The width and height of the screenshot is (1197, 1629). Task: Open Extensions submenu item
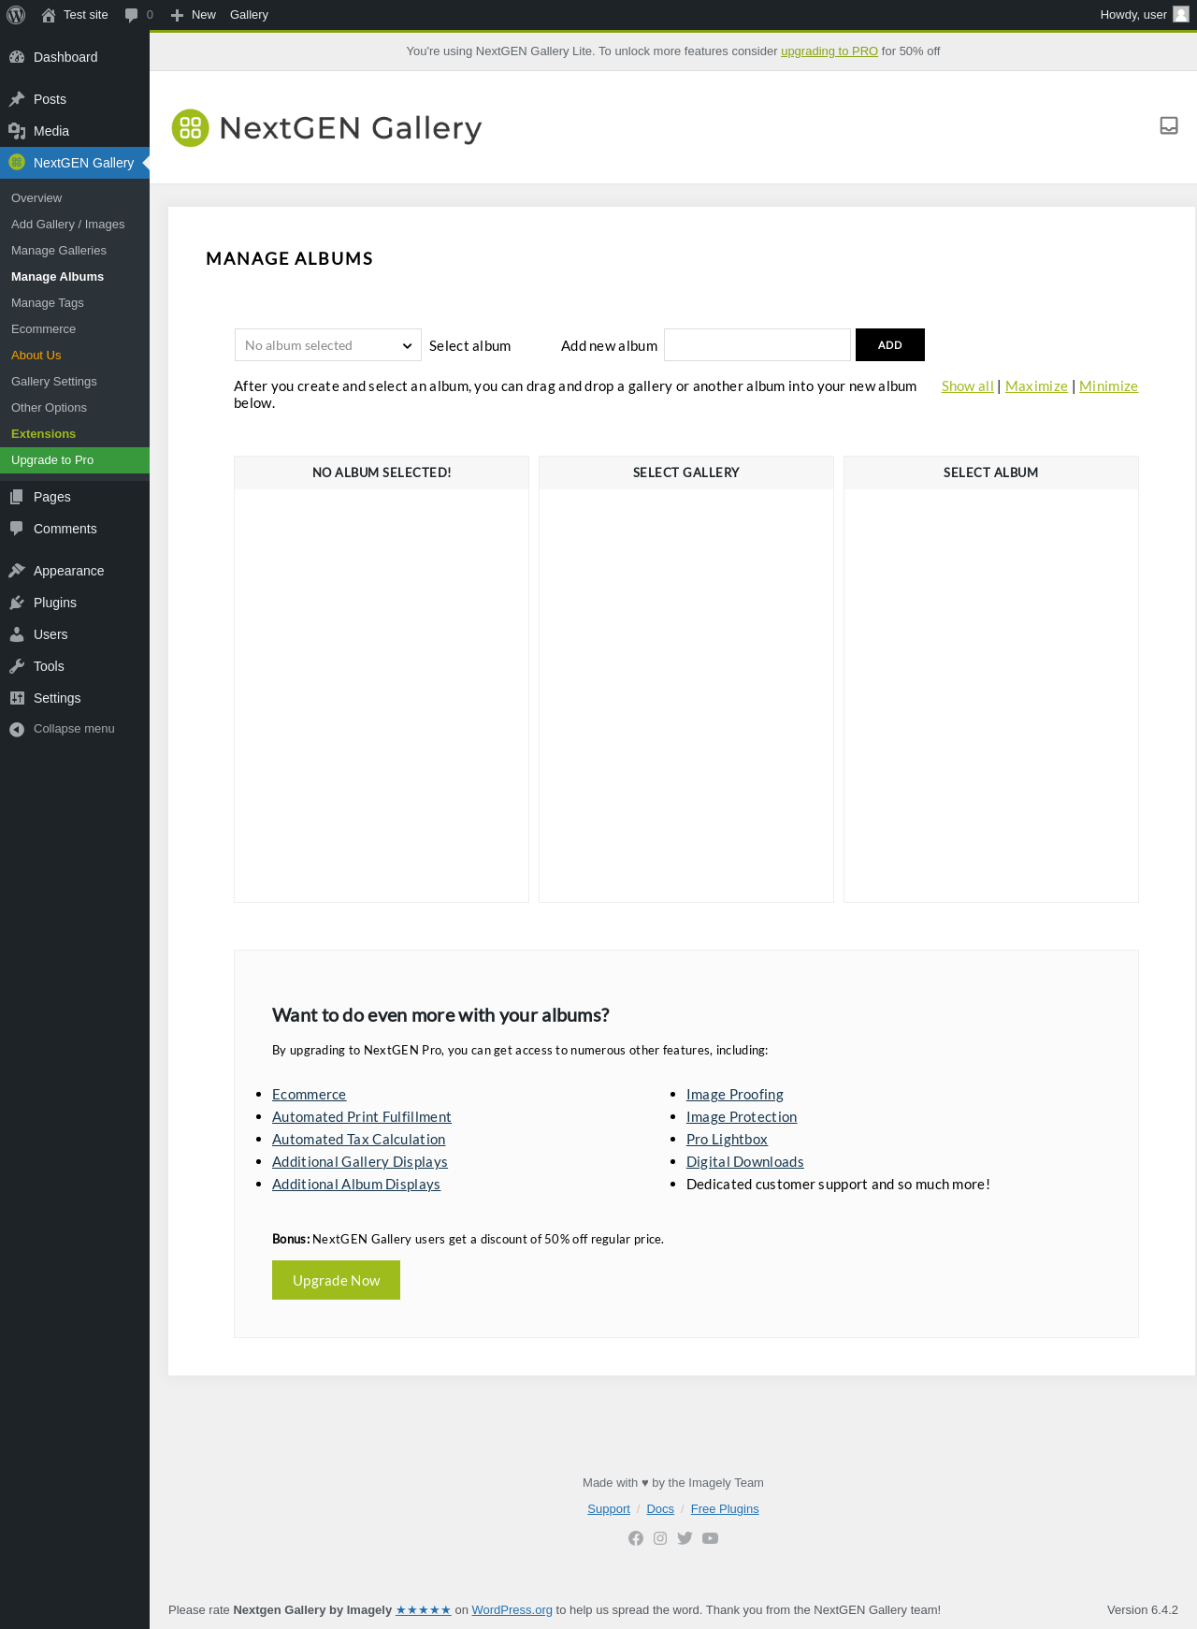point(43,434)
